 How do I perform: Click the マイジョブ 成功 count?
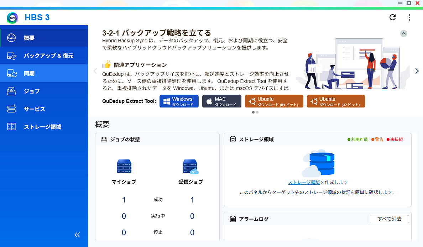(x=124, y=200)
